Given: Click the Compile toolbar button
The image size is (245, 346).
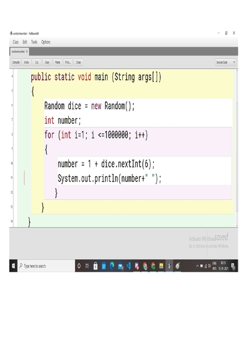Looking at the screenshot, I should coord(16,62).
